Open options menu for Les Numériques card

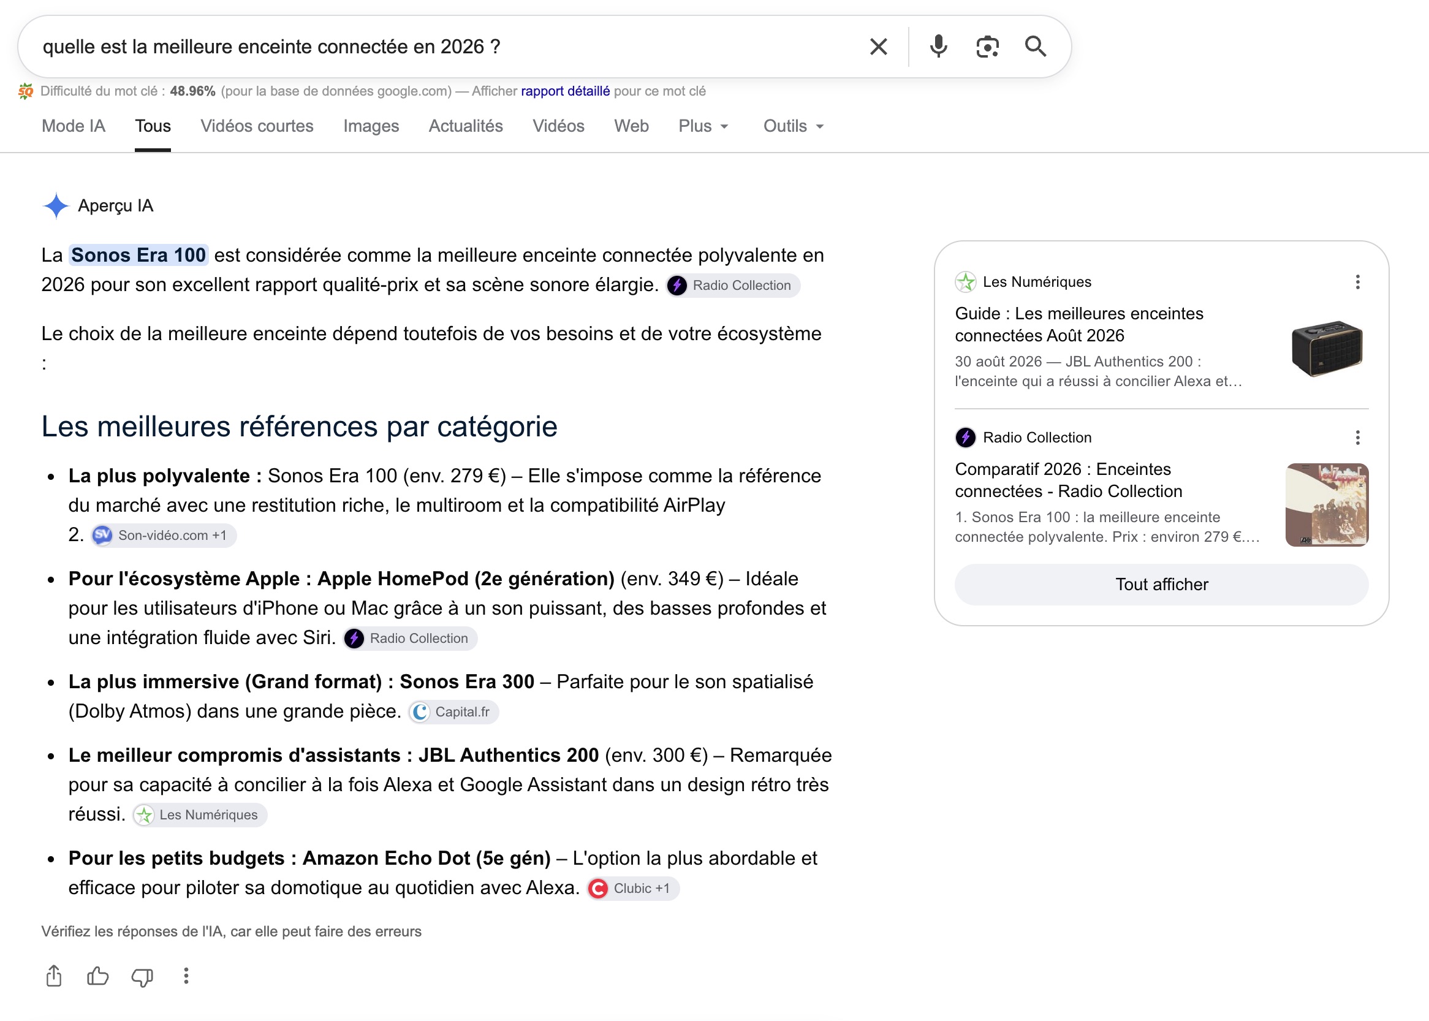coord(1357,283)
